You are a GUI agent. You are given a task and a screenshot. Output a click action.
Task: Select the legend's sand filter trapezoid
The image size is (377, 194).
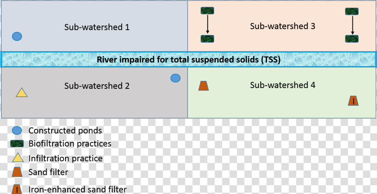pyautogui.click(x=18, y=172)
